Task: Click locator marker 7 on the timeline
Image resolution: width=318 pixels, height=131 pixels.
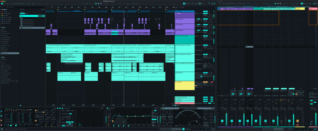Action: pyautogui.click(x=85, y=9)
